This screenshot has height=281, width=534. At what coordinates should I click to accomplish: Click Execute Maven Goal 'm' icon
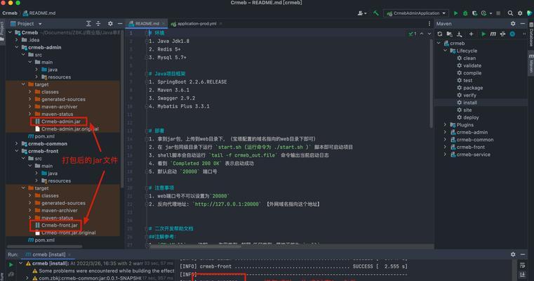493,34
